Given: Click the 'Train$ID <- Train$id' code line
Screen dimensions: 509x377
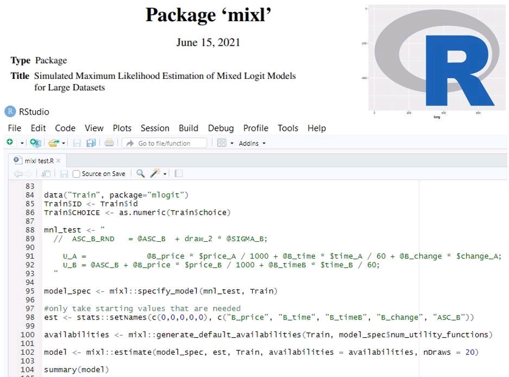Looking at the screenshot, I should coord(91,204).
